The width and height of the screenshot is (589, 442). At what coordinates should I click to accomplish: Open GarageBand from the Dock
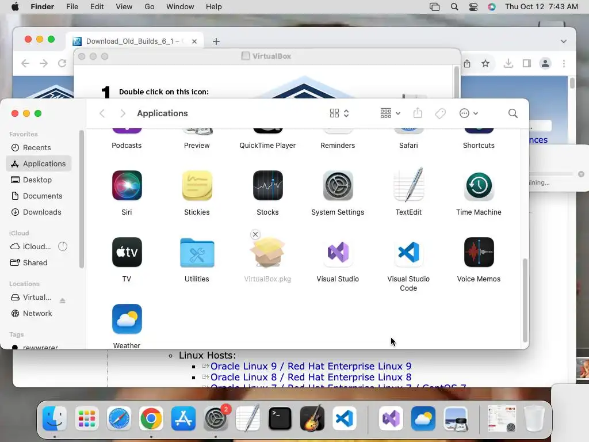point(312,418)
